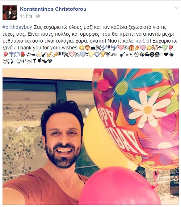Open the birthday balloon selfie photo
Screen dimensions: 181x207
tap(90, 137)
